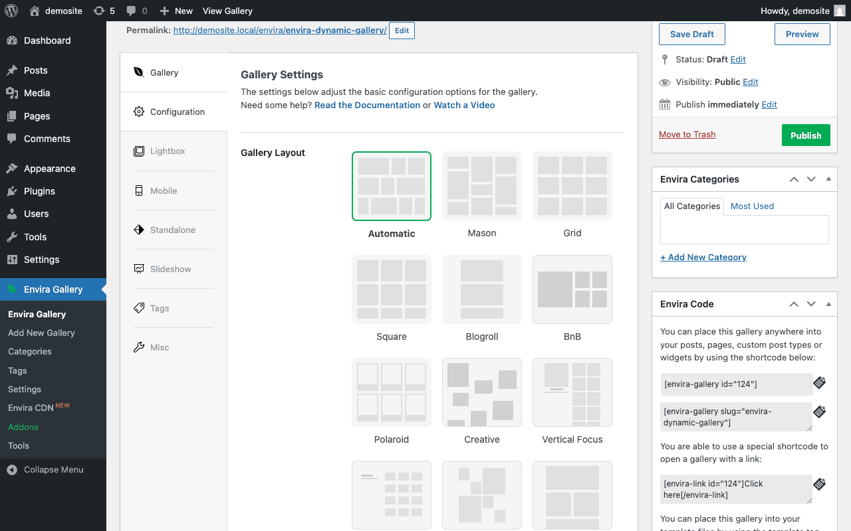Copy the envira-link shortcode clipboard icon
The height and width of the screenshot is (531, 851).
click(820, 485)
